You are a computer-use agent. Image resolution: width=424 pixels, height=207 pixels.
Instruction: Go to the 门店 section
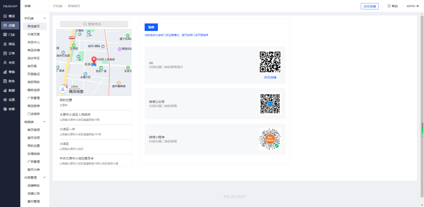pos(10,35)
